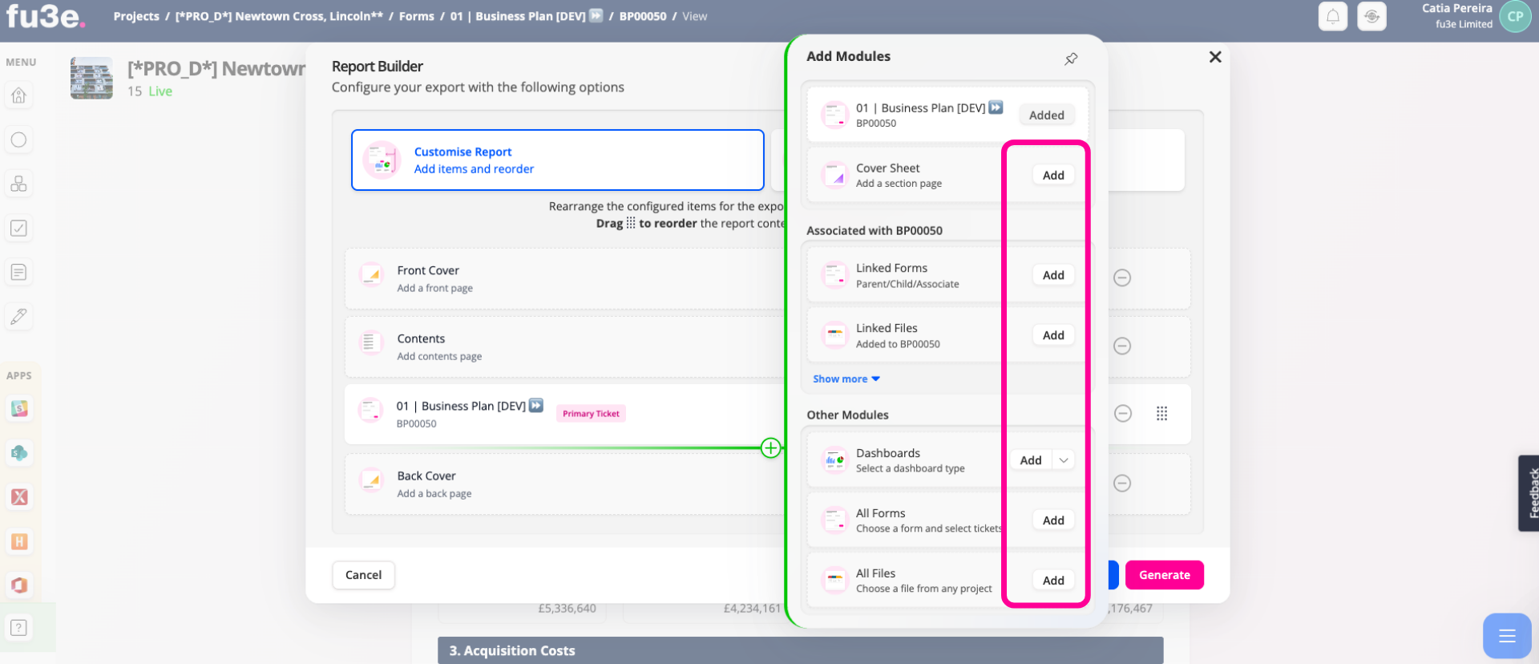Click the fu3e logo
The width and height of the screenshot is (1539, 664).
coord(45,16)
